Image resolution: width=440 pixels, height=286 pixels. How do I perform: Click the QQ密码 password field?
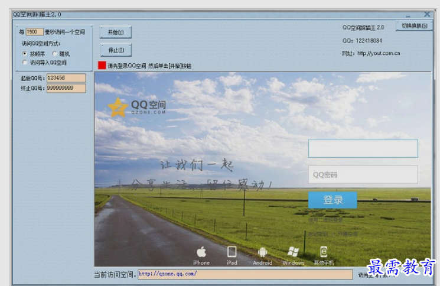point(363,174)
